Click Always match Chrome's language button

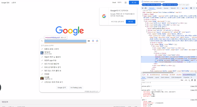click(x=152, y=5)
